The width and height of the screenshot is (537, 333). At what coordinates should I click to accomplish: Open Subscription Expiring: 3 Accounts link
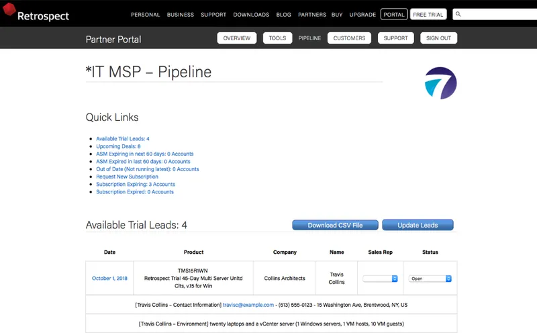pos(136,184)
